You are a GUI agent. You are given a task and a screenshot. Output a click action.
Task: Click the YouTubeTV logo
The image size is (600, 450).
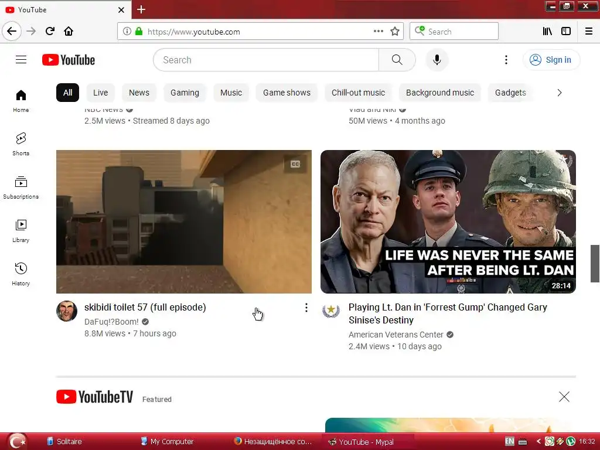pyautogui.click(x=94, y=397)
